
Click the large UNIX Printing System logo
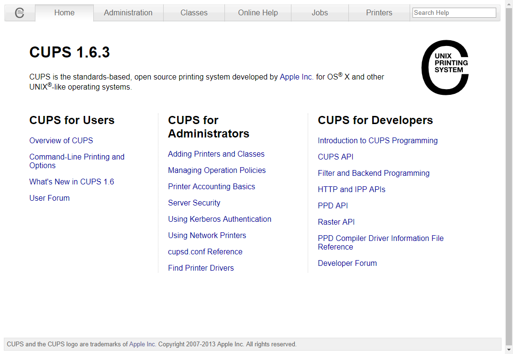point(445,68)
